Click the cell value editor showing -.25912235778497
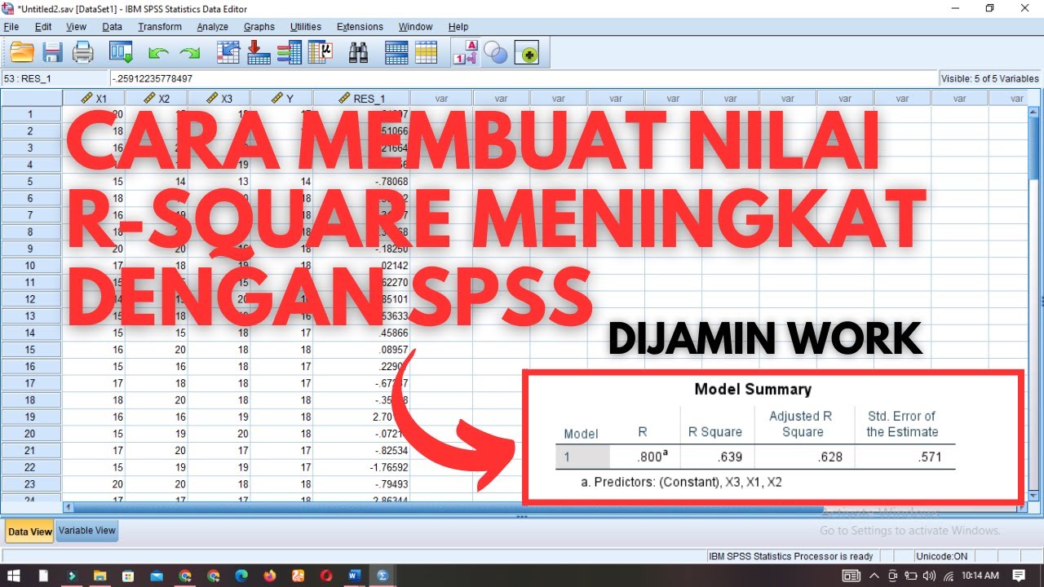This screenshot has height=587, width=1044. click(x=522, y=79)
